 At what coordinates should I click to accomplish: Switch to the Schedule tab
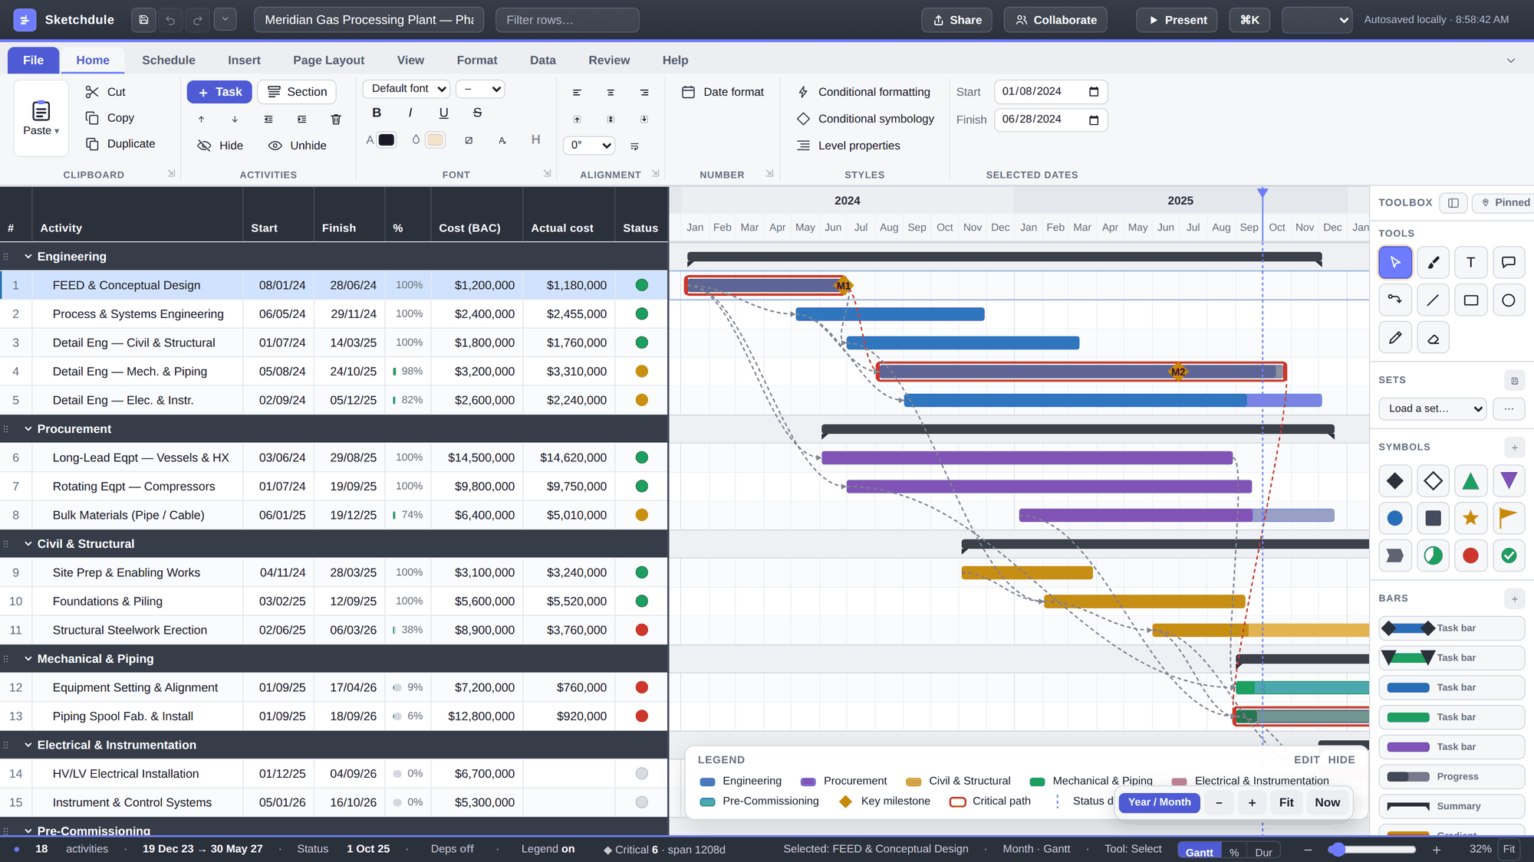click(x=169, y=60)
